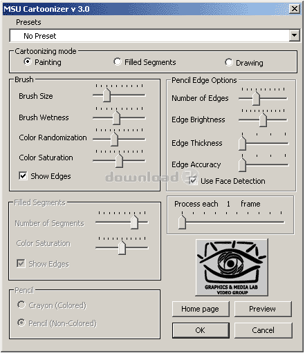Click Filled Segments Color Saturation slider thumb

pos(122,248)
